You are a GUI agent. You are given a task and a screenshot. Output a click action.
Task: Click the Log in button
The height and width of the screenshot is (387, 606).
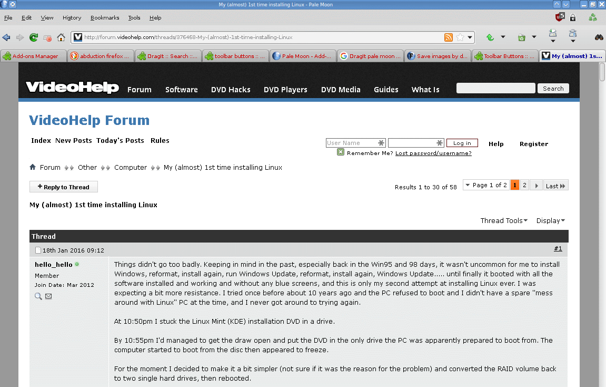[x=462, y=143]
